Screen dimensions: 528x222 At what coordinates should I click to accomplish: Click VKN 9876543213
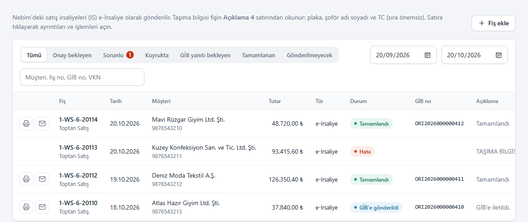point(167,212)
